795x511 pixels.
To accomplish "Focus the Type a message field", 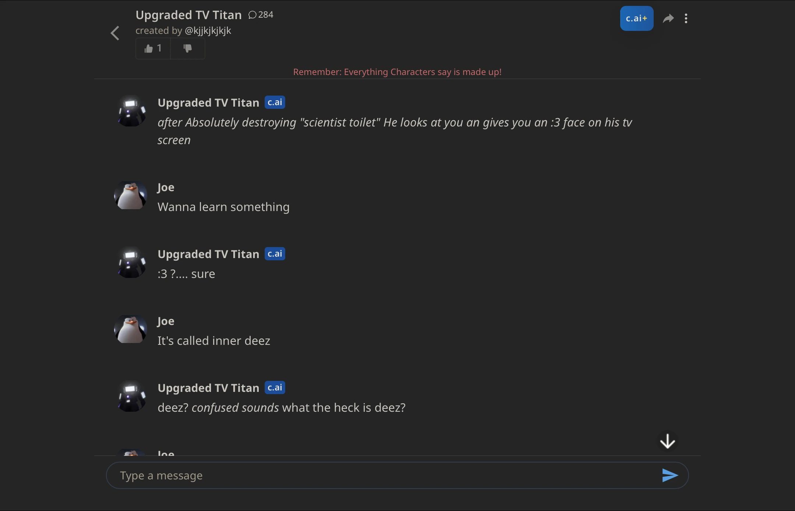I will click(383, 475).
